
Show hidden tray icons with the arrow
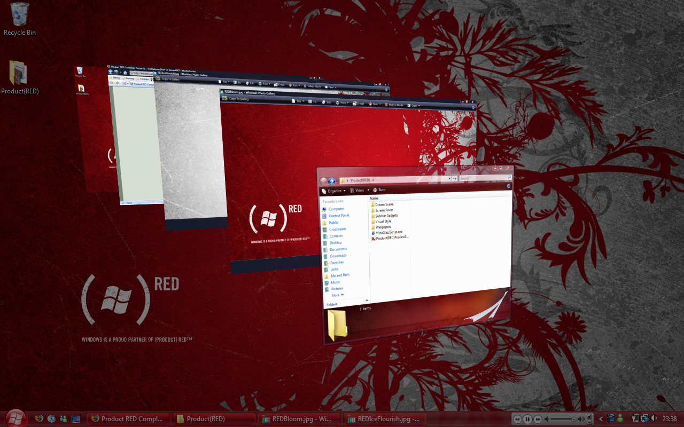pos(601,419)
